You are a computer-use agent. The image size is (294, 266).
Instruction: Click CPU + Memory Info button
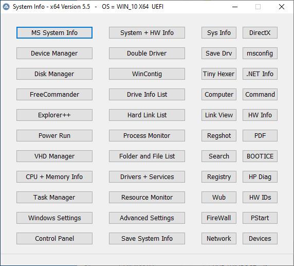pos(54,176)
